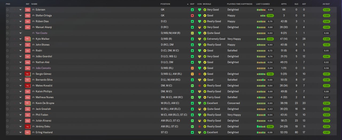
Task: Click Jérémy Doku's Inj status icon
Action: 28,127
